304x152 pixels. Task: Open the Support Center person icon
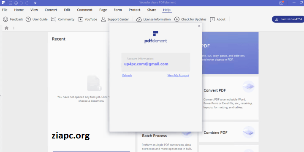click(103, 19)
